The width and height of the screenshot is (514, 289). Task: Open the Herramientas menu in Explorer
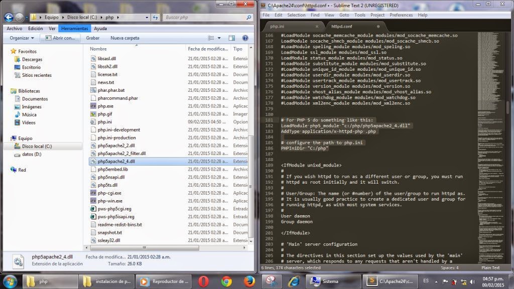[74, 28]
